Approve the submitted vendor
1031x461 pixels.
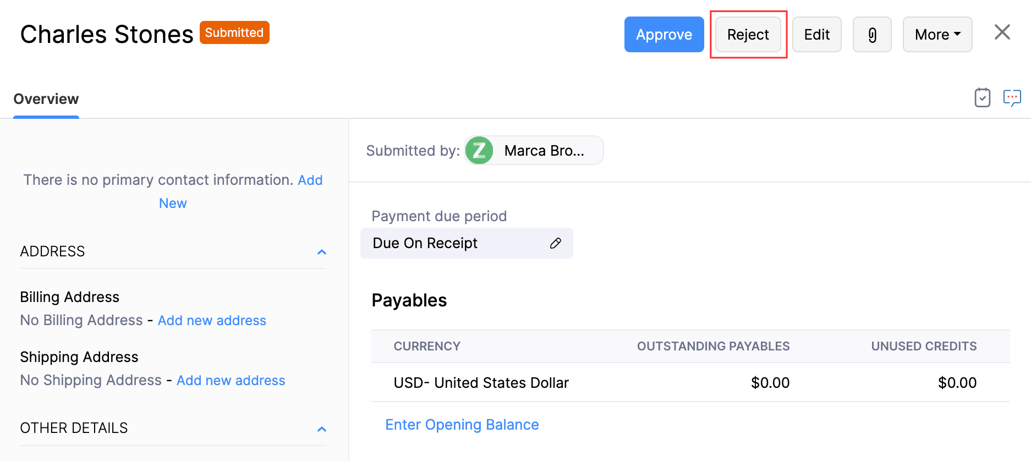(663, 35)
